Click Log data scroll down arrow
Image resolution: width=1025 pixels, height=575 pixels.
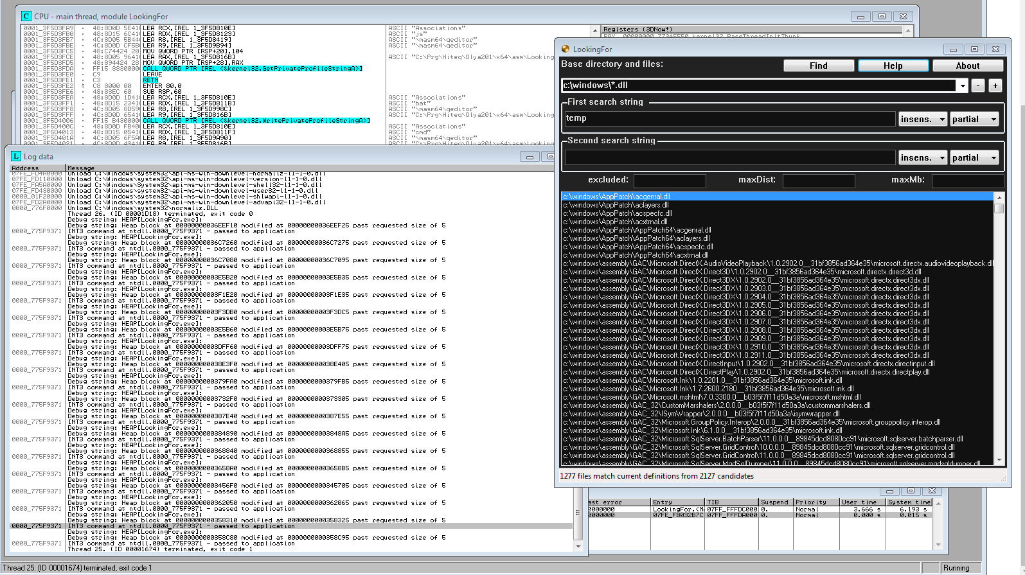click(578, 546)
